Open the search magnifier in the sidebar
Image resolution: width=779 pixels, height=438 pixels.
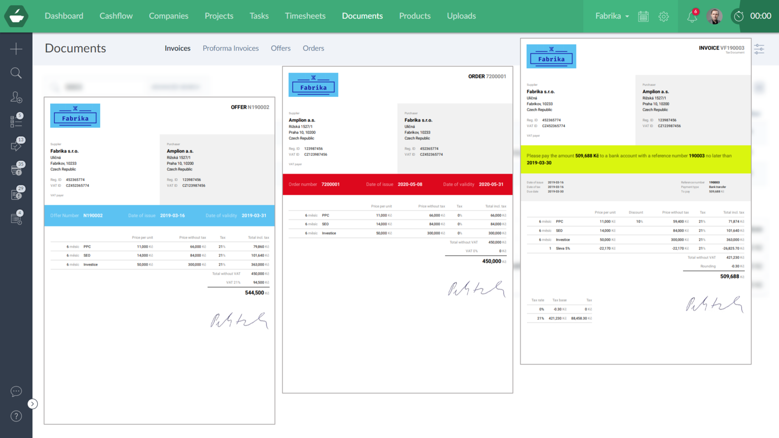click(16, 73)
